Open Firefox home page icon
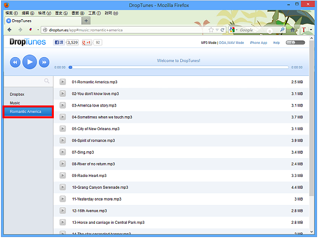 292,30
